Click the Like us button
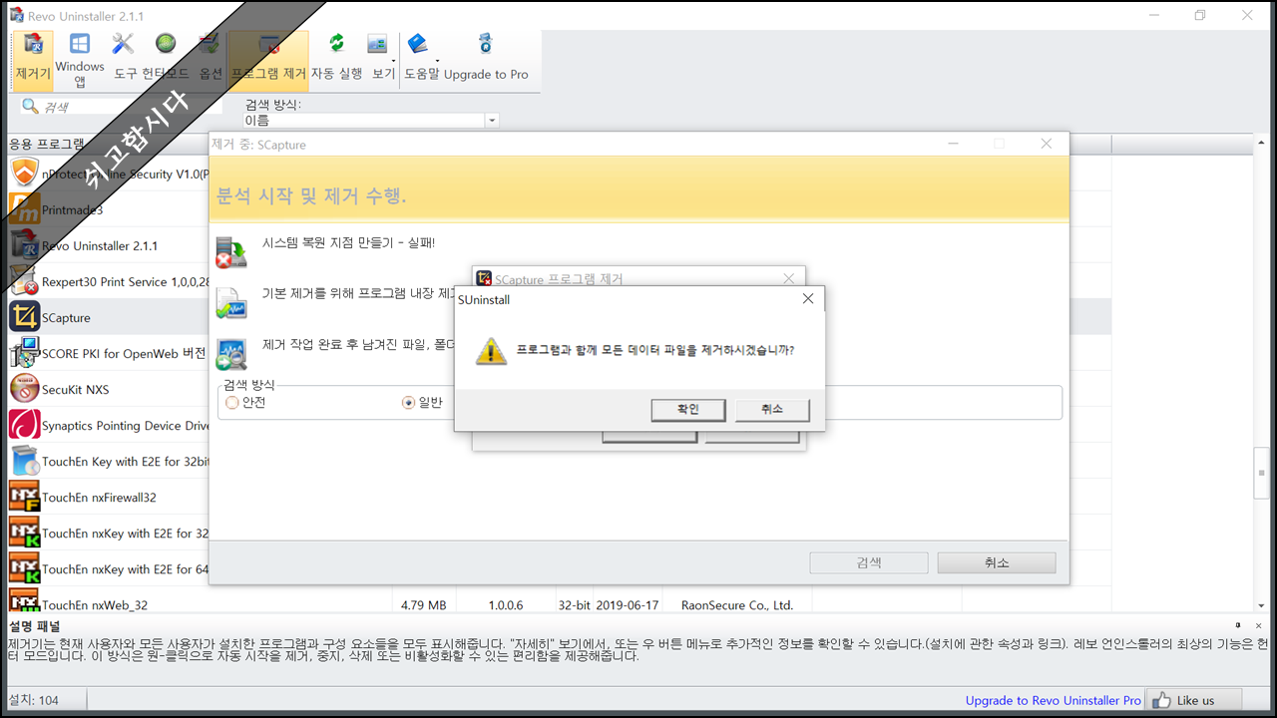Image resolution: width=1277 pixels, height=718 pixels. pos(1193,700)
